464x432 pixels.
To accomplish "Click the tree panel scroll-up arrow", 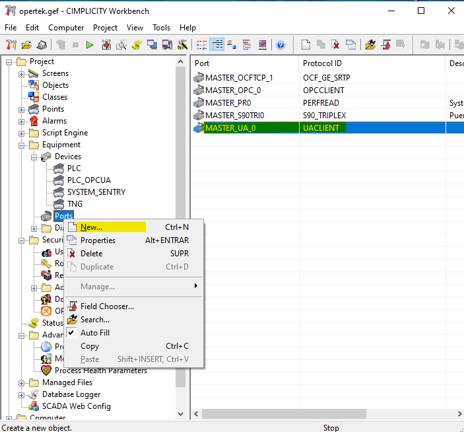I will click(180, 61).
